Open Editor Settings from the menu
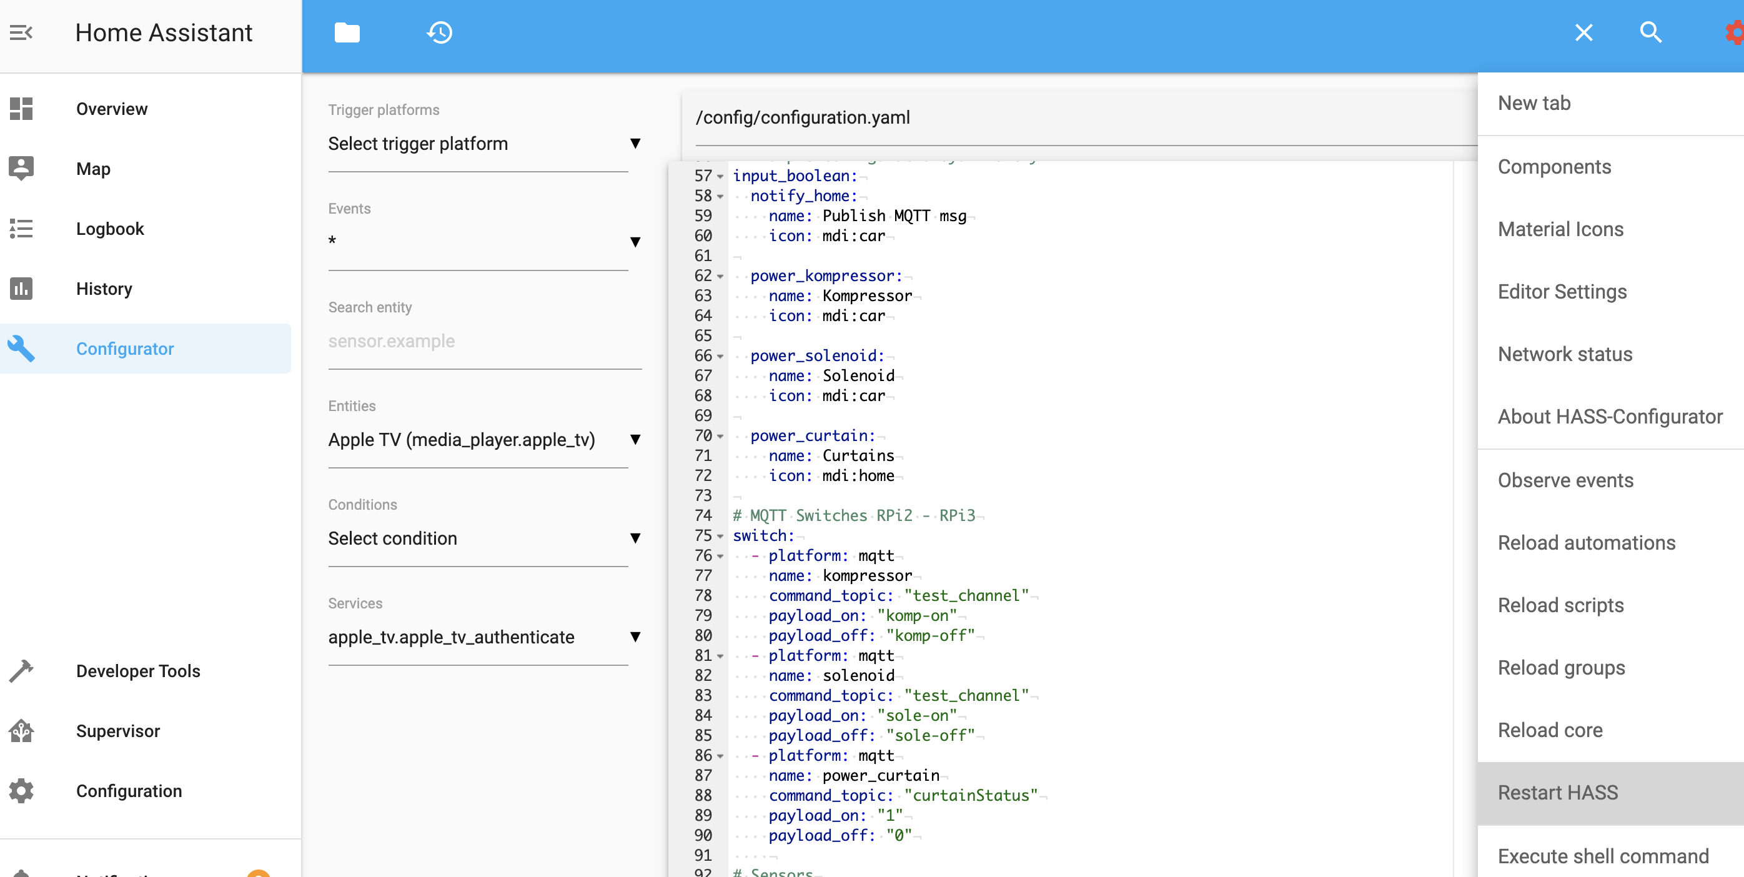 (1561, 292)
